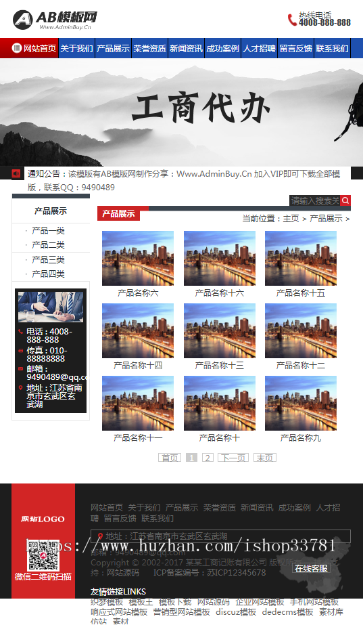Click friendly link 素材库
This screenshot has height=625, width=363.
coord(331,612)
